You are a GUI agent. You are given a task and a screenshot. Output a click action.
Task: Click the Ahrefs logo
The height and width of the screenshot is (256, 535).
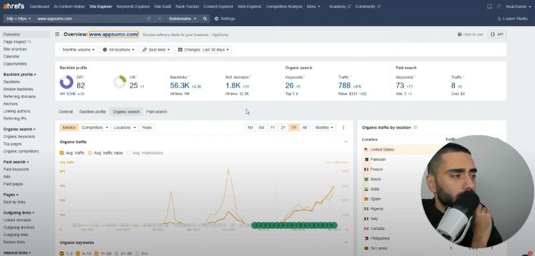point(13,6)
